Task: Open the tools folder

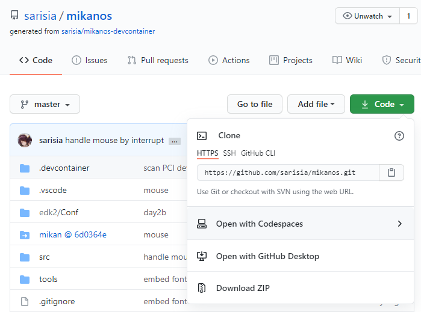Action: (48, 280)
